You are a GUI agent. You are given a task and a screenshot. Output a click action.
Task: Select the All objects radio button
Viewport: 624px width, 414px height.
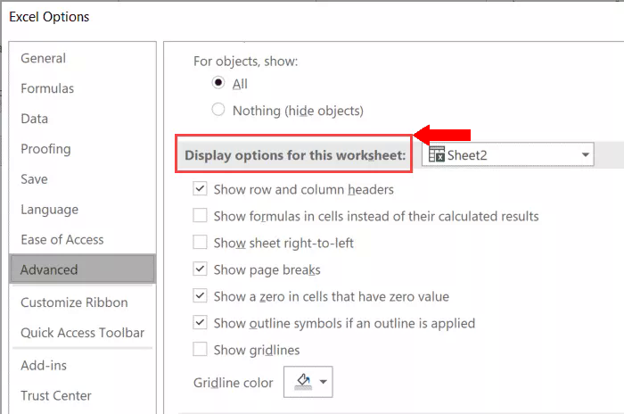point(218,82)
